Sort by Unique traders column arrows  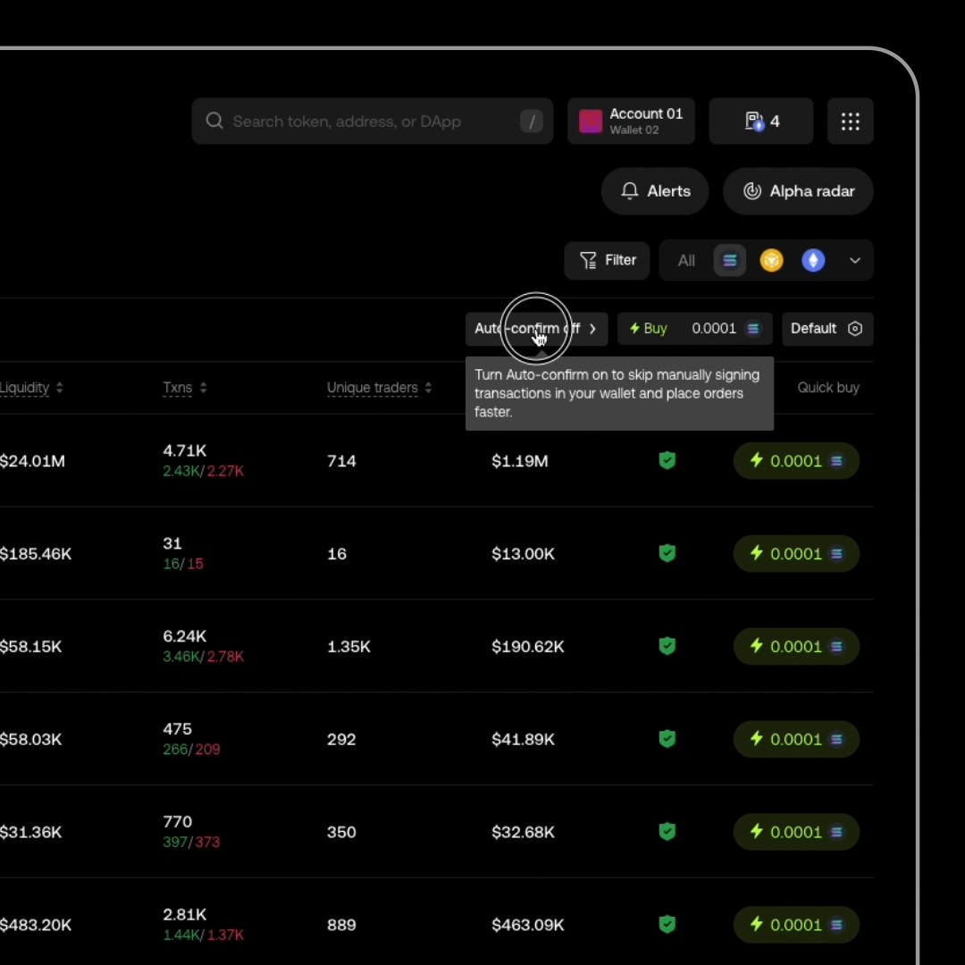tap(428, 388)
